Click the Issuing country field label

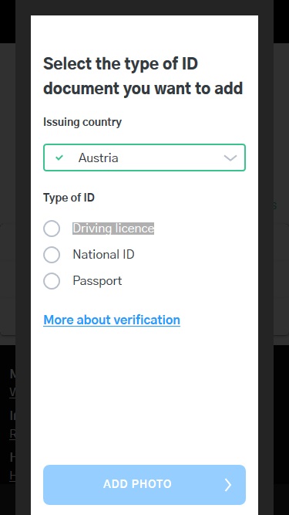pyautogui.click(x=82, y=122)
